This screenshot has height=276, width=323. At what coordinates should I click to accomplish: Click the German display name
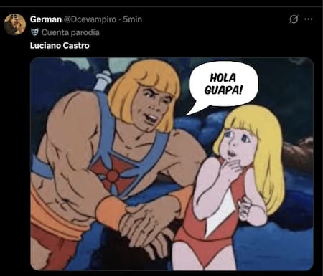(46, 19)
